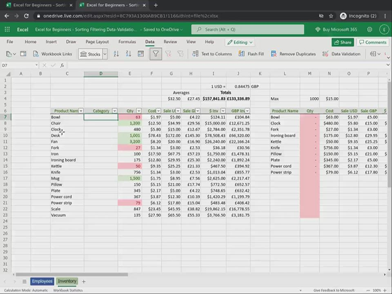Open the Category filter dropdown
392x294 pixels.
pos(114,111)
